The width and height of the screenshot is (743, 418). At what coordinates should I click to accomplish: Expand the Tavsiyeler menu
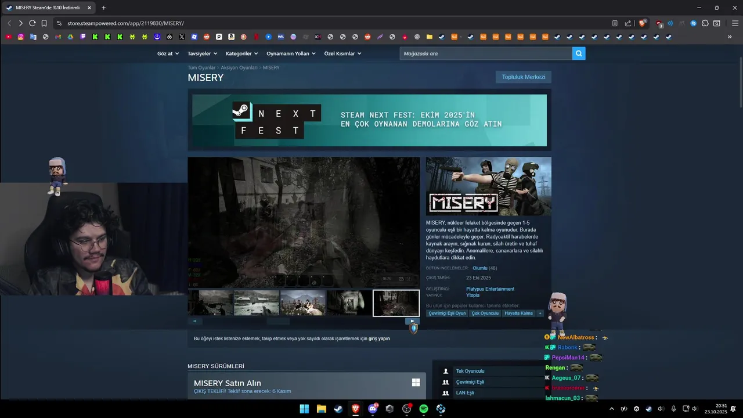[x=202, y=53]
